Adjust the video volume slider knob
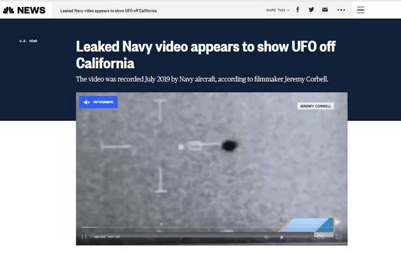This screenshot has height=253, width=401. point(281,237)
